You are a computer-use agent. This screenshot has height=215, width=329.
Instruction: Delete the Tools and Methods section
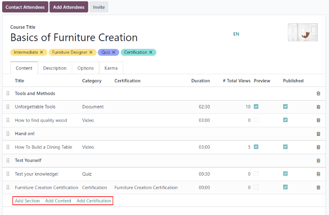pos(318,93)
